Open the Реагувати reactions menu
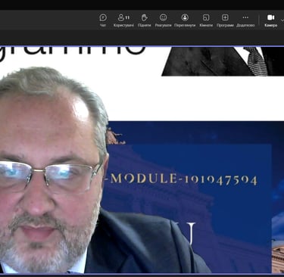This screenshot has width=284, height=277. point(163,20)
